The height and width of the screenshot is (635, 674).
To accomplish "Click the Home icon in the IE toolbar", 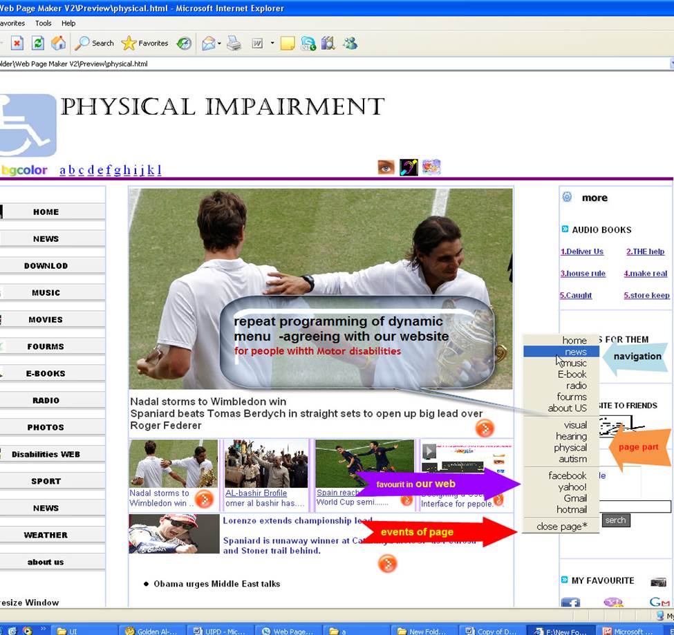I will pyautogui.click(x=59, y=43).
